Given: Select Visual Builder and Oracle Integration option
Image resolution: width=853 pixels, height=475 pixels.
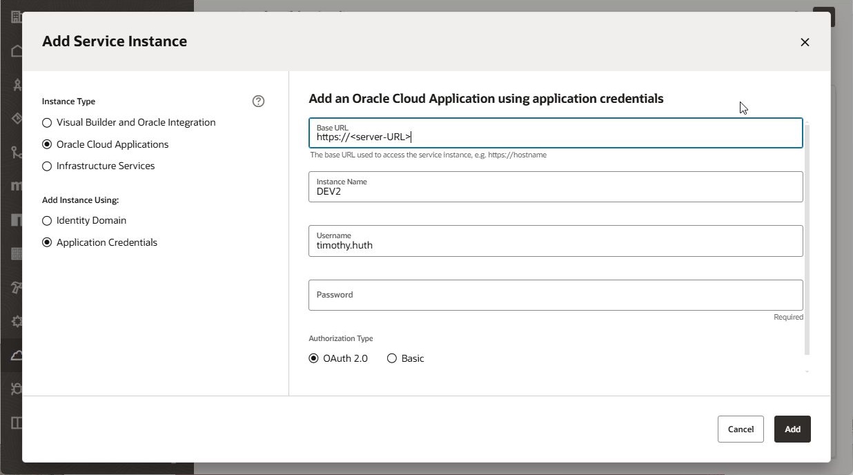Looking at the screenshot, I should coord(47,123).
